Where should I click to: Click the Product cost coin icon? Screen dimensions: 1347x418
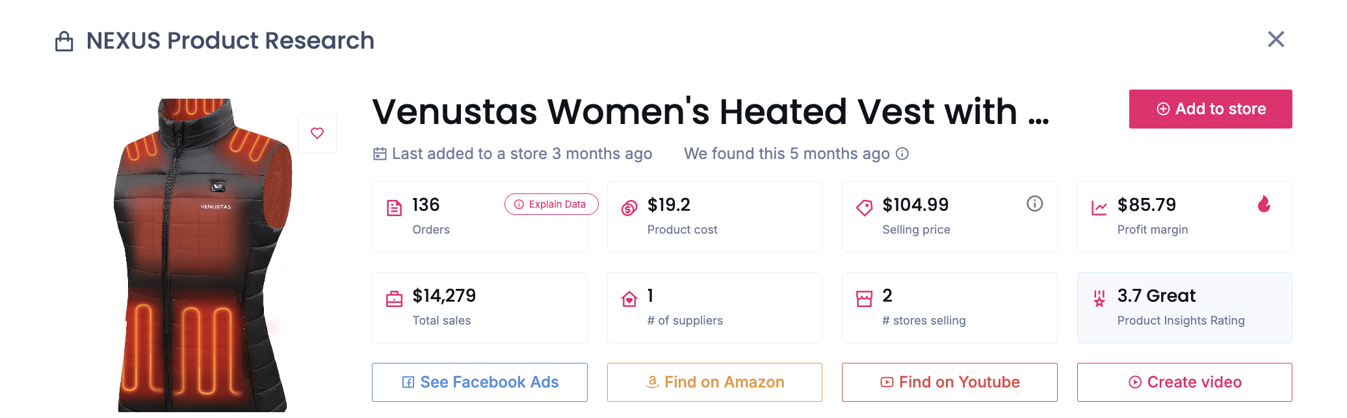(x=629, y=208)
